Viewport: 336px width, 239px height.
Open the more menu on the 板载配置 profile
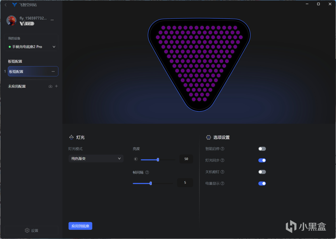click(x=53, y=71)
